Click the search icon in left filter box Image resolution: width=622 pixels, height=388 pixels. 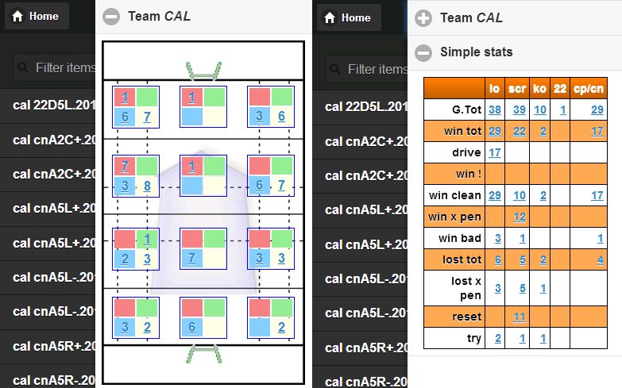click(23, 67)
